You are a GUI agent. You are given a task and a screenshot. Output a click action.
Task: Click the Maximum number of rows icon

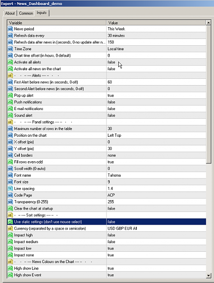10,129
